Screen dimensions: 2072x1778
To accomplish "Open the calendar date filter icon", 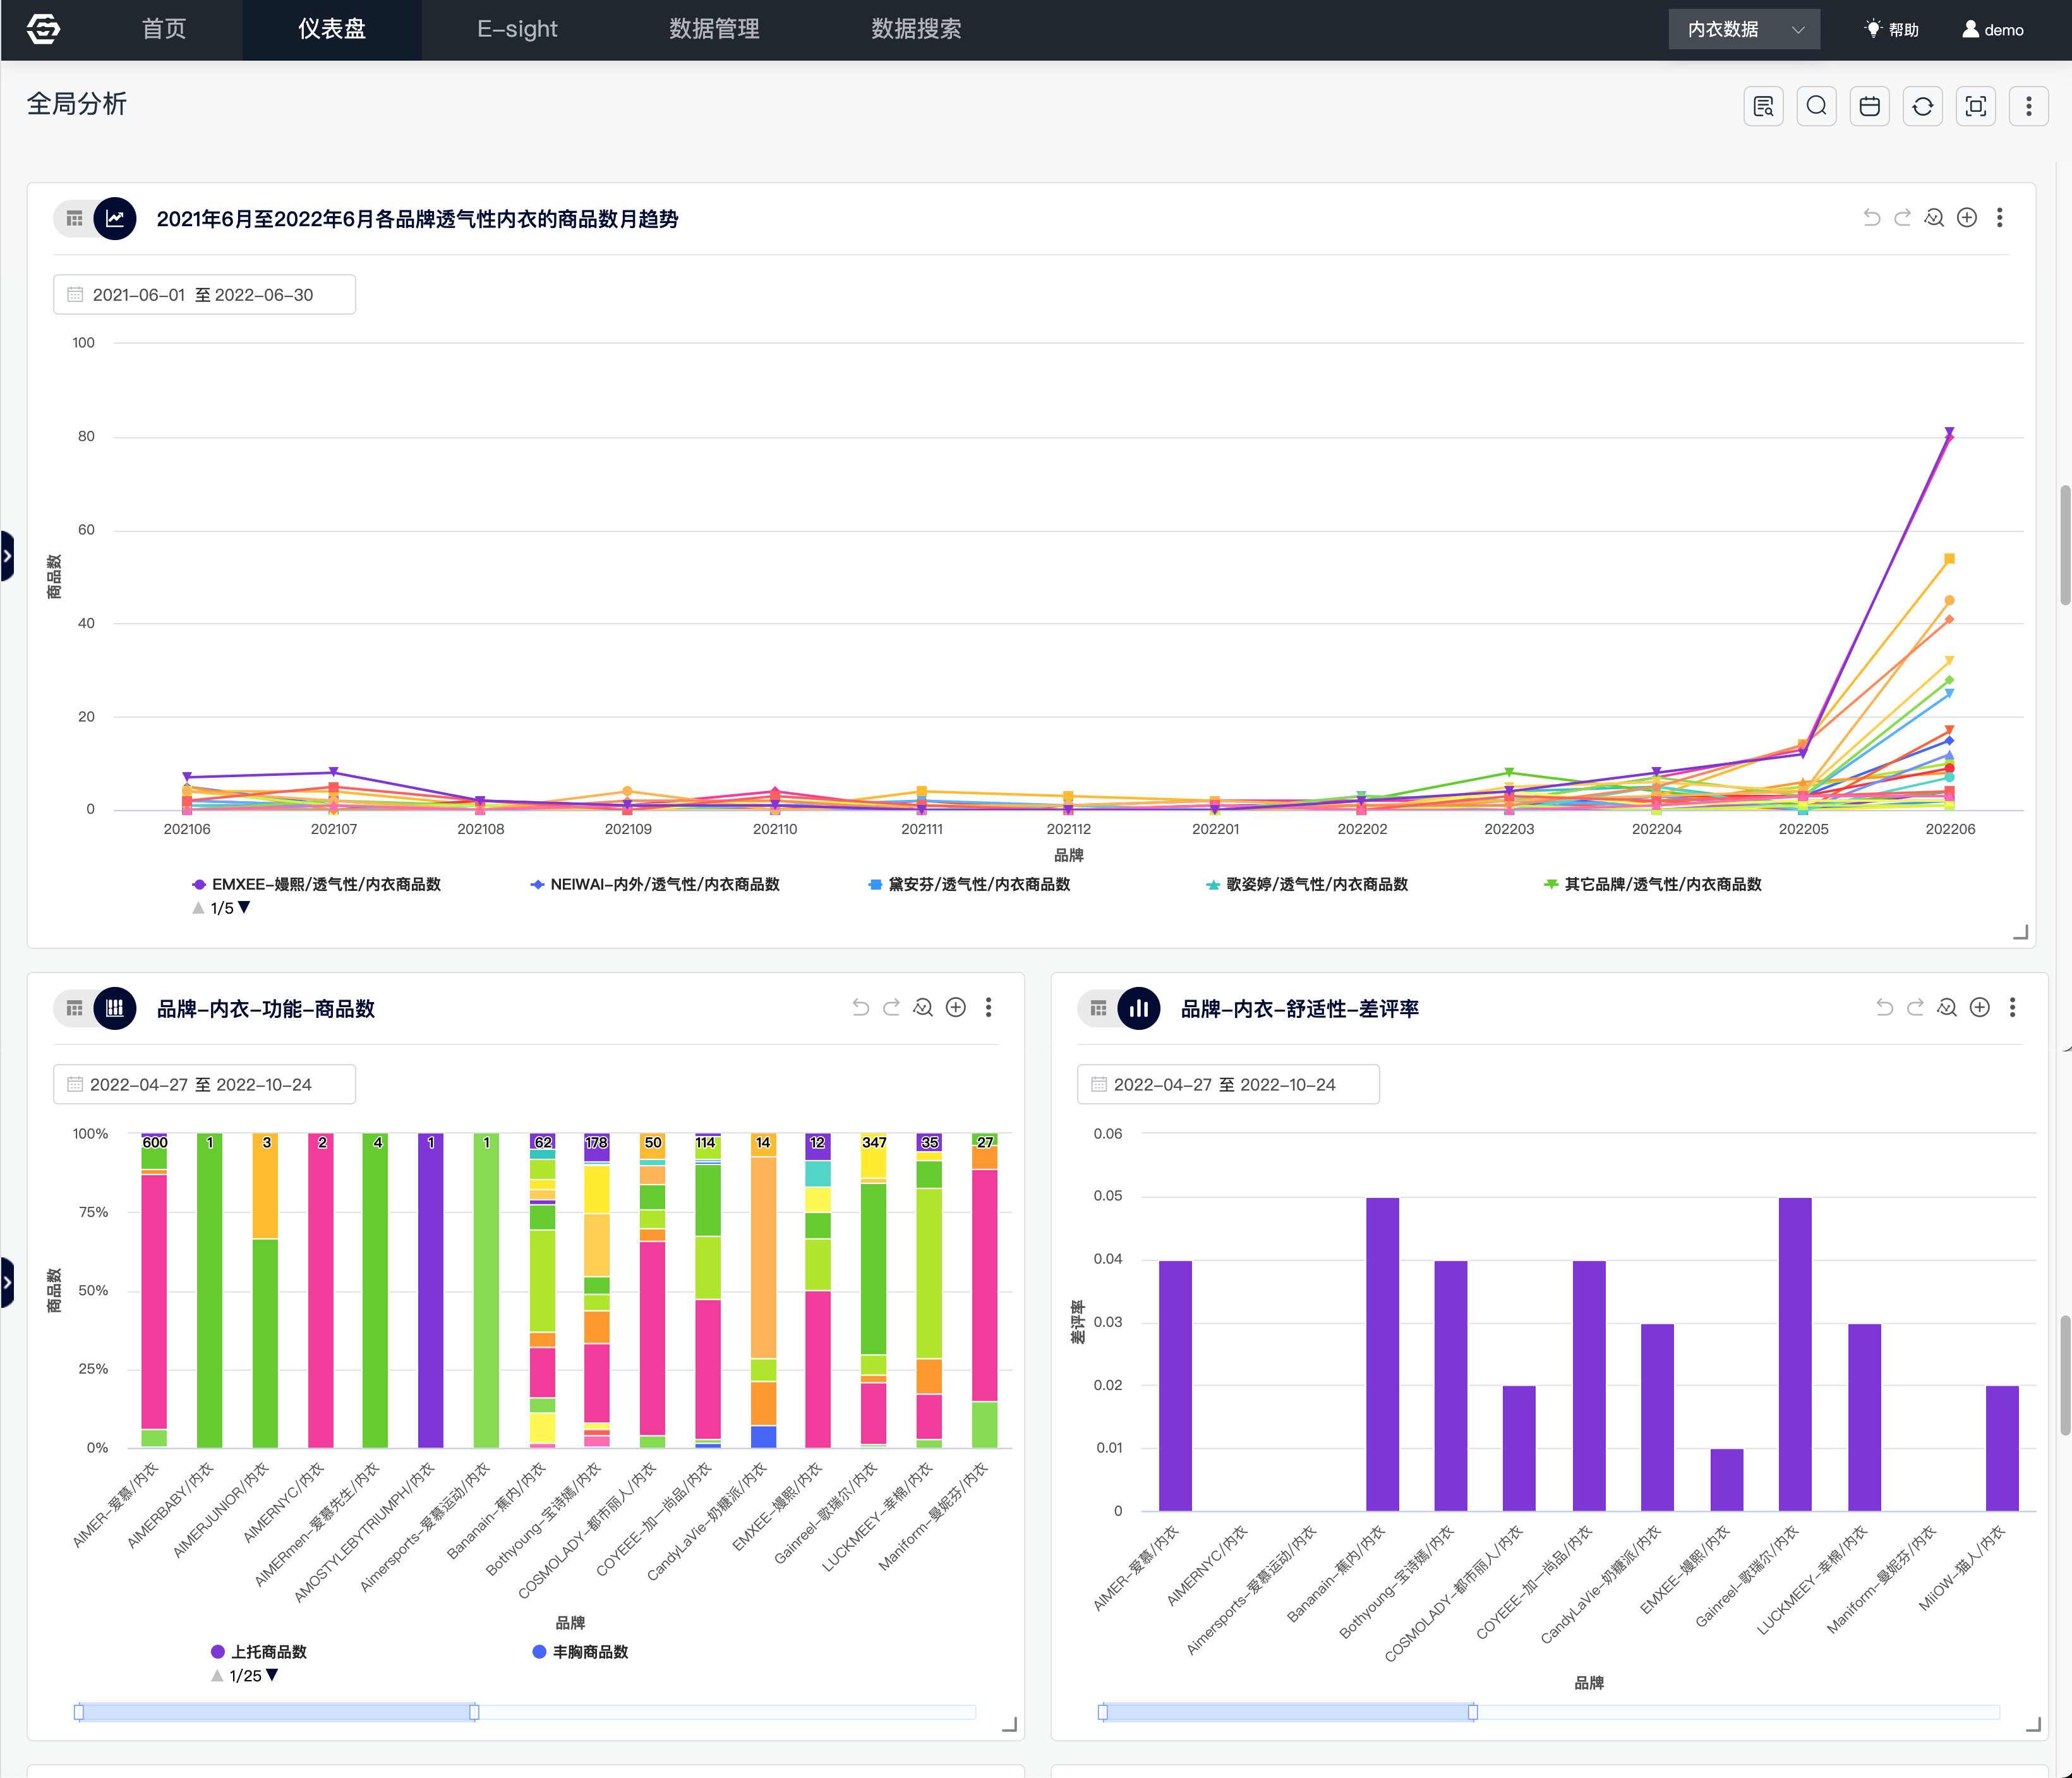I will coord(1869,106).
